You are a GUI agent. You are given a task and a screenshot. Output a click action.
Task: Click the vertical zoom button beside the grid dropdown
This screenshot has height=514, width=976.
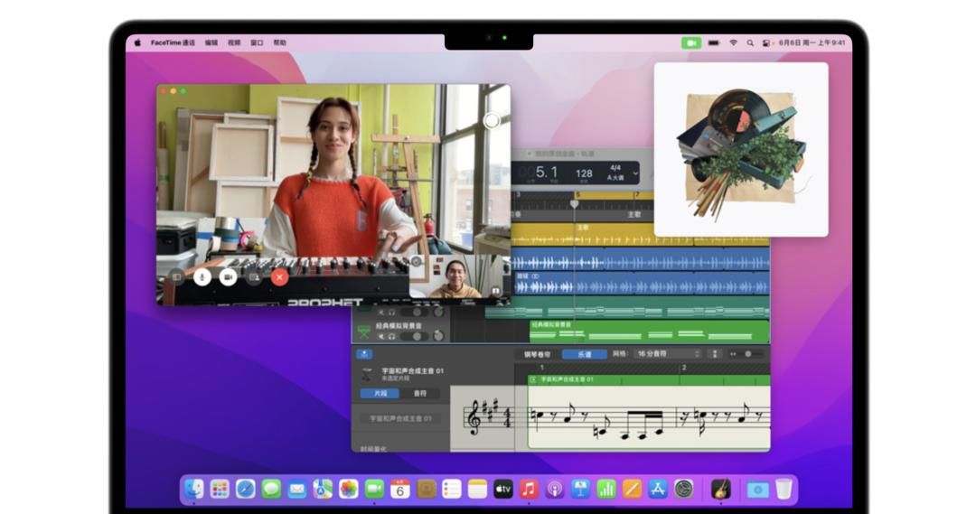[715, 353]
